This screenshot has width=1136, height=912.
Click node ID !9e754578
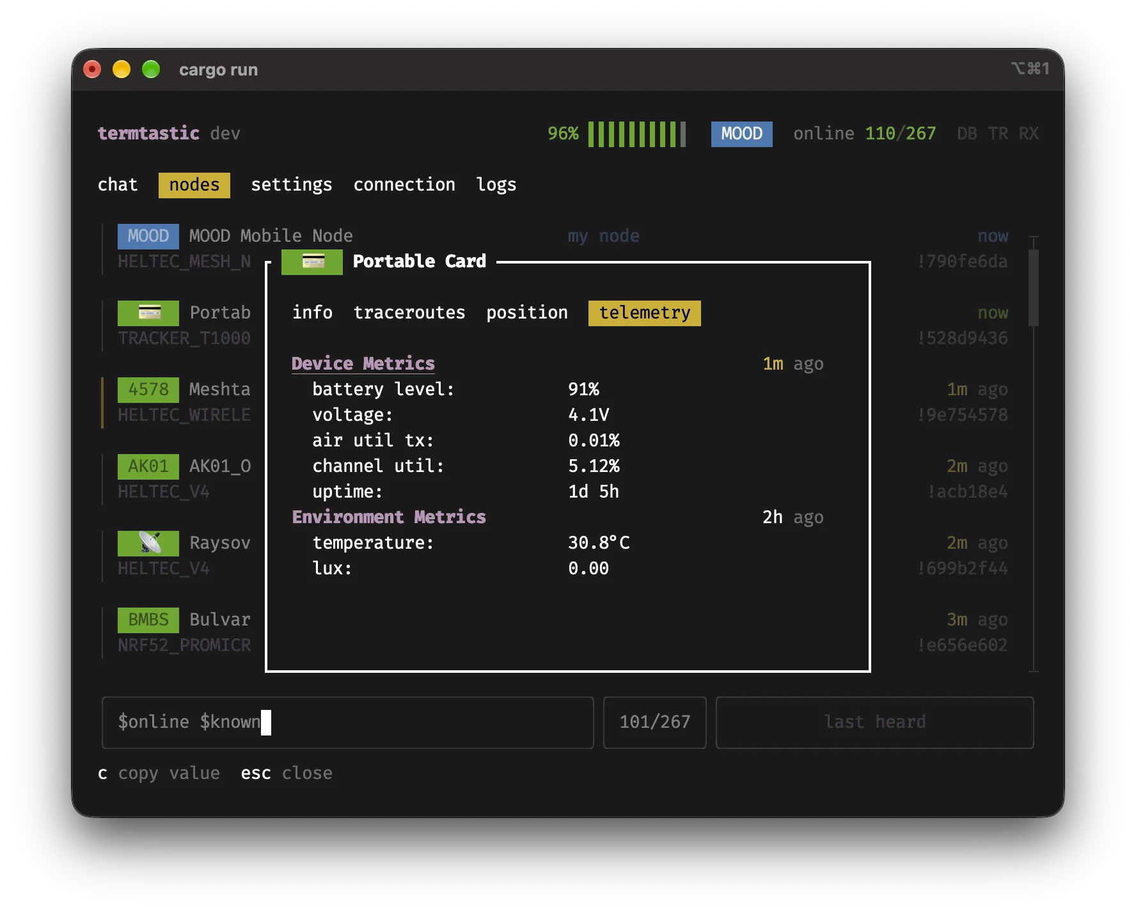[962, 415]
